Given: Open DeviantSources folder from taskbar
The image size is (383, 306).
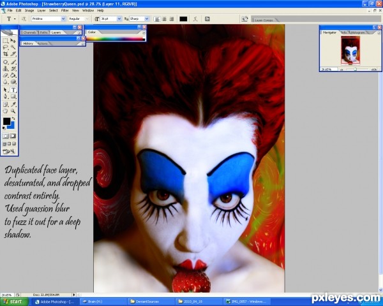Looking at the screenshot, I should click(151, 302).
